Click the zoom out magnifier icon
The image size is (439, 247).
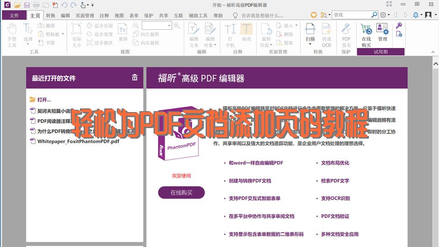(x=135, y=26)
